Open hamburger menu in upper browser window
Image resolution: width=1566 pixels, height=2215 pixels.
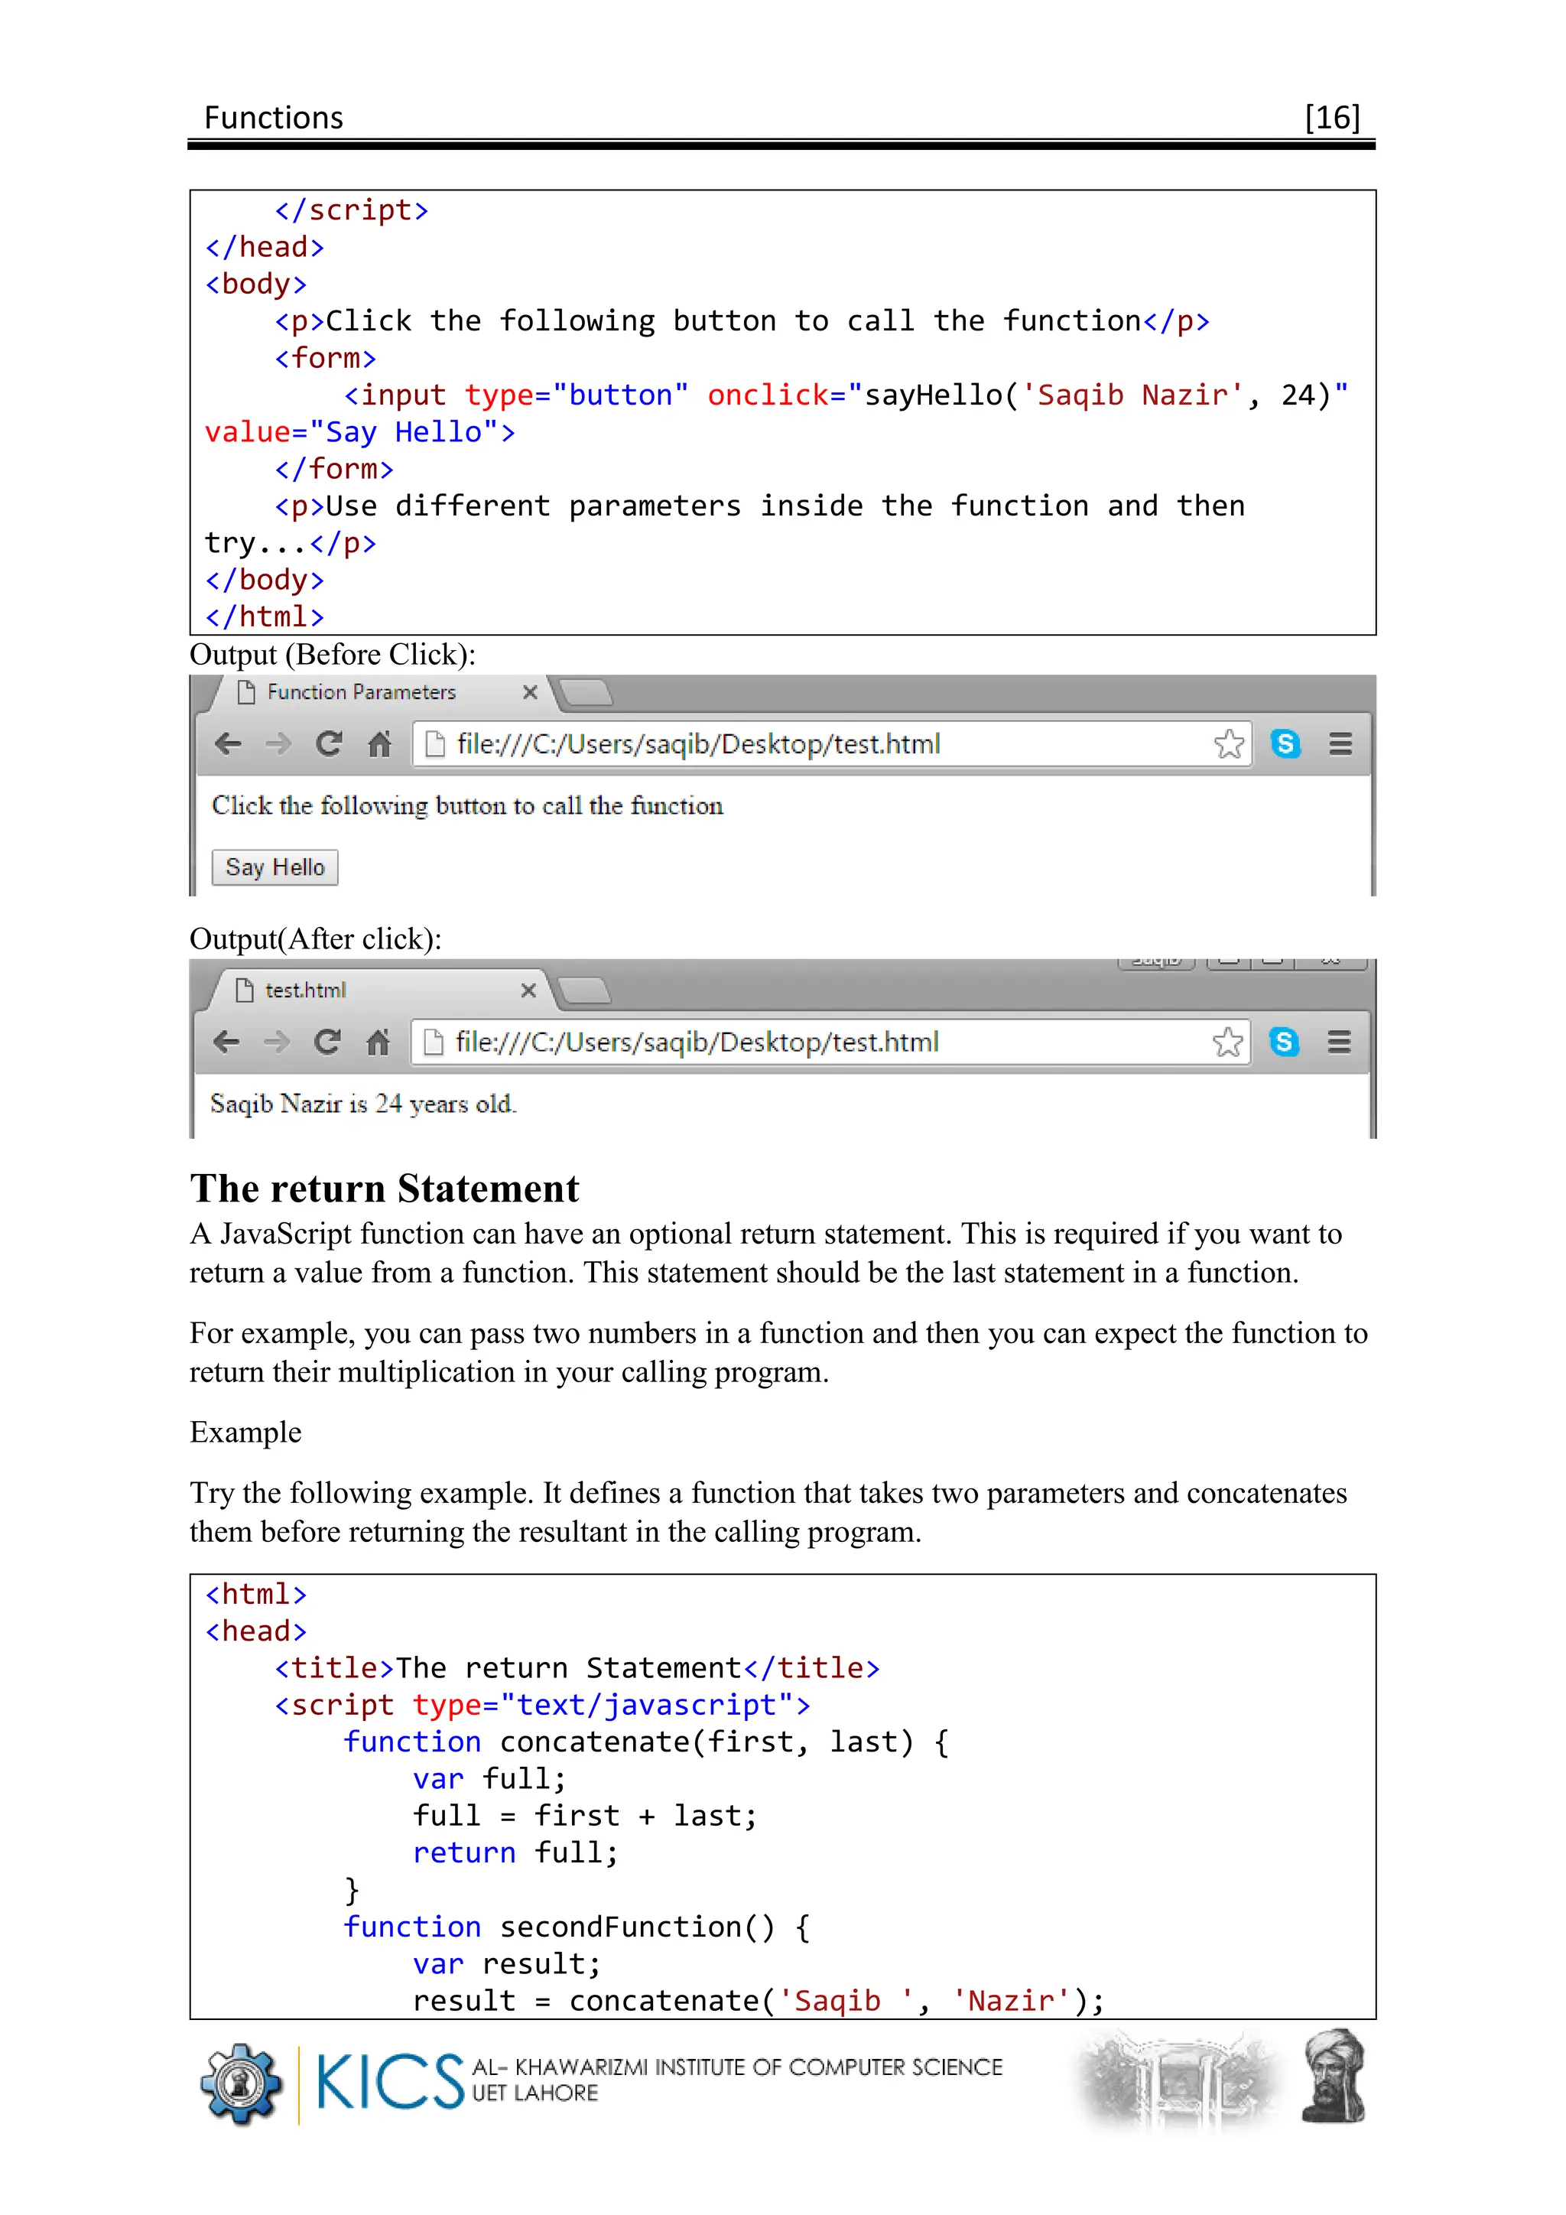[x=1340, y=743]
